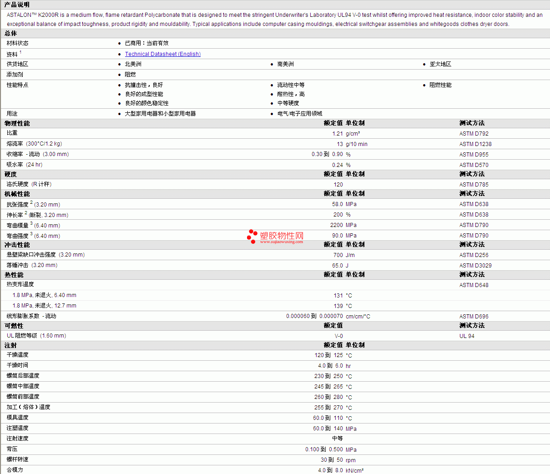Select the 悬壁梁缺口冲击强度 value 700
The width and height of the screenshot is (550, 474).
pyautogui.click(x=338, y=255)
